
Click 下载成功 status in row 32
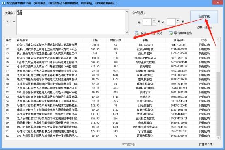coord(204,135)
